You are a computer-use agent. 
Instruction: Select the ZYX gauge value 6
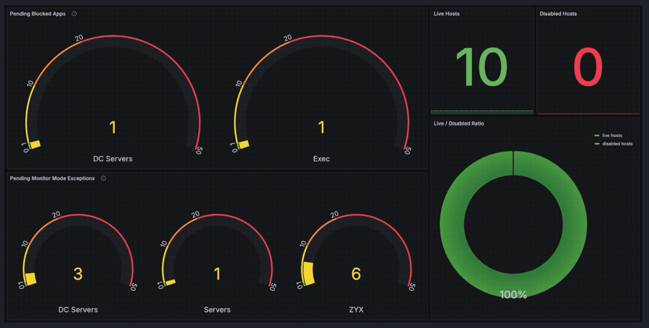point(356,274)
